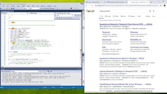Screen dimensions: 167x94
Task: Open ANALYZE menu in Visual Studio
Action: pos(43,6)
